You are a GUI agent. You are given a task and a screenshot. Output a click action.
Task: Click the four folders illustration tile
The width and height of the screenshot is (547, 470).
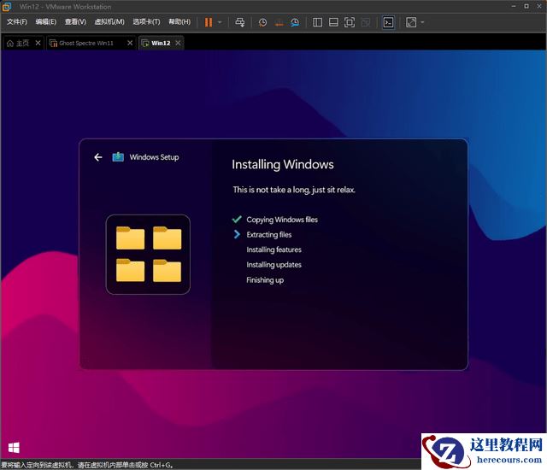pos(148,255)
